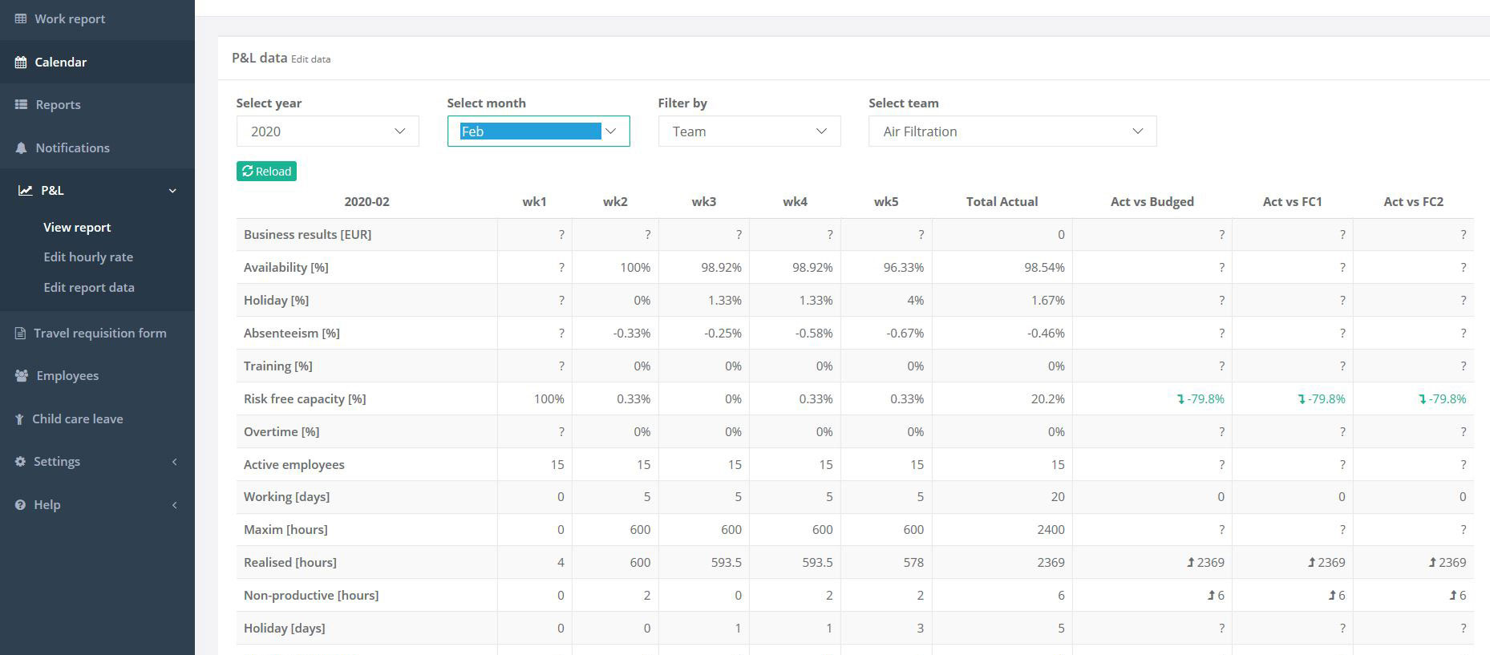
Task: Open Edit report data menu item
Action: point(89,287)
